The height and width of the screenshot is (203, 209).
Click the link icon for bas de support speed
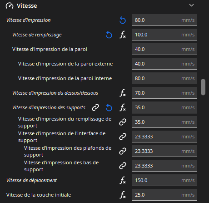click(x=123, y=166)
